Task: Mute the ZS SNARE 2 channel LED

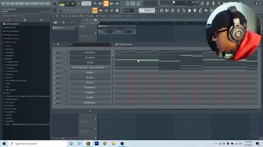Action: coord(54,93)
